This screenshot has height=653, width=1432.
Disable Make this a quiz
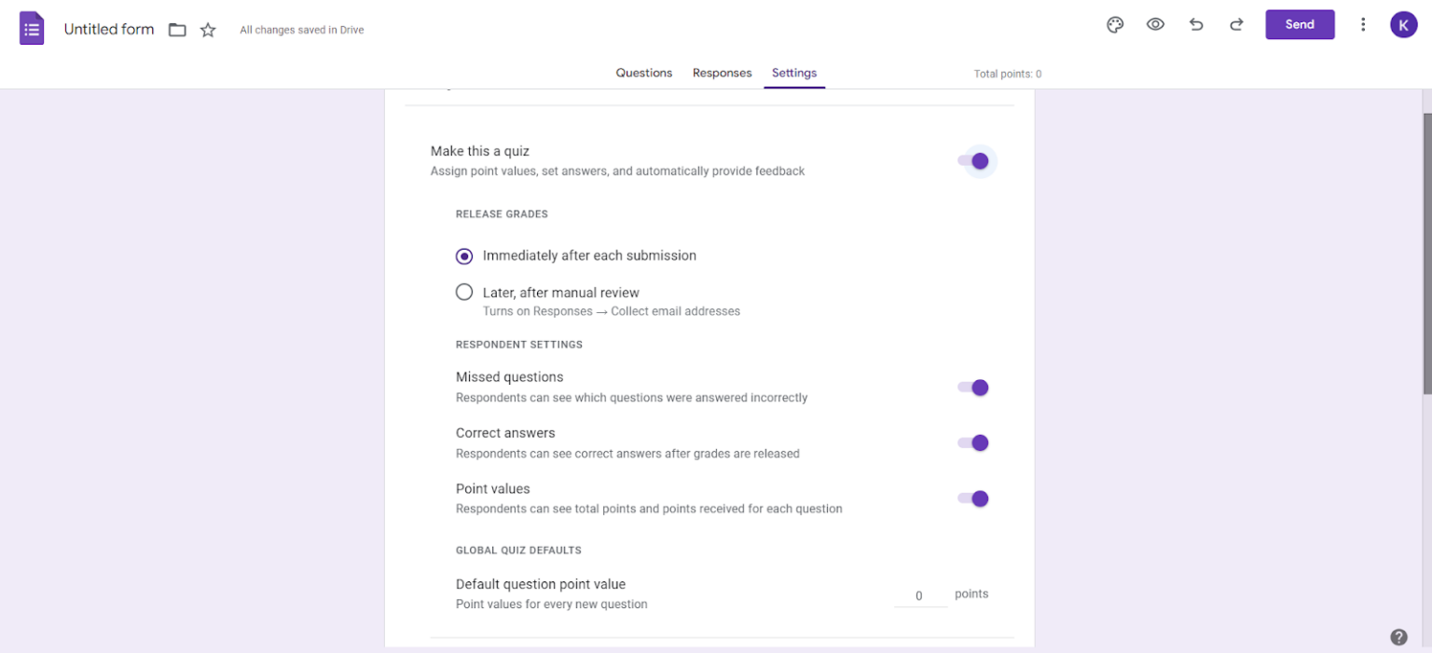point(977,161)
